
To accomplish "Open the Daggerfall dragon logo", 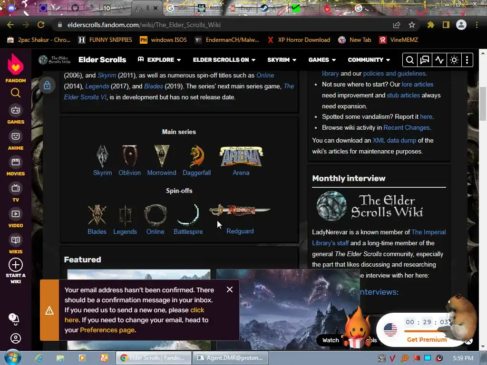I will [197, 156].
